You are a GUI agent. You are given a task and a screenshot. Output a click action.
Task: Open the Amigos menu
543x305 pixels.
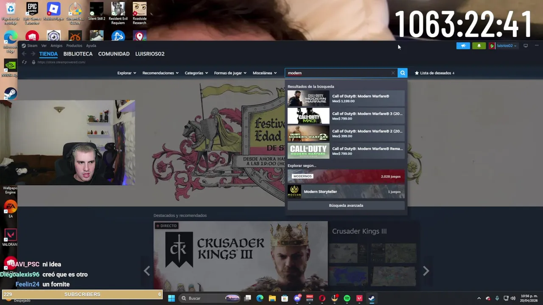click(x=56, y=46)
